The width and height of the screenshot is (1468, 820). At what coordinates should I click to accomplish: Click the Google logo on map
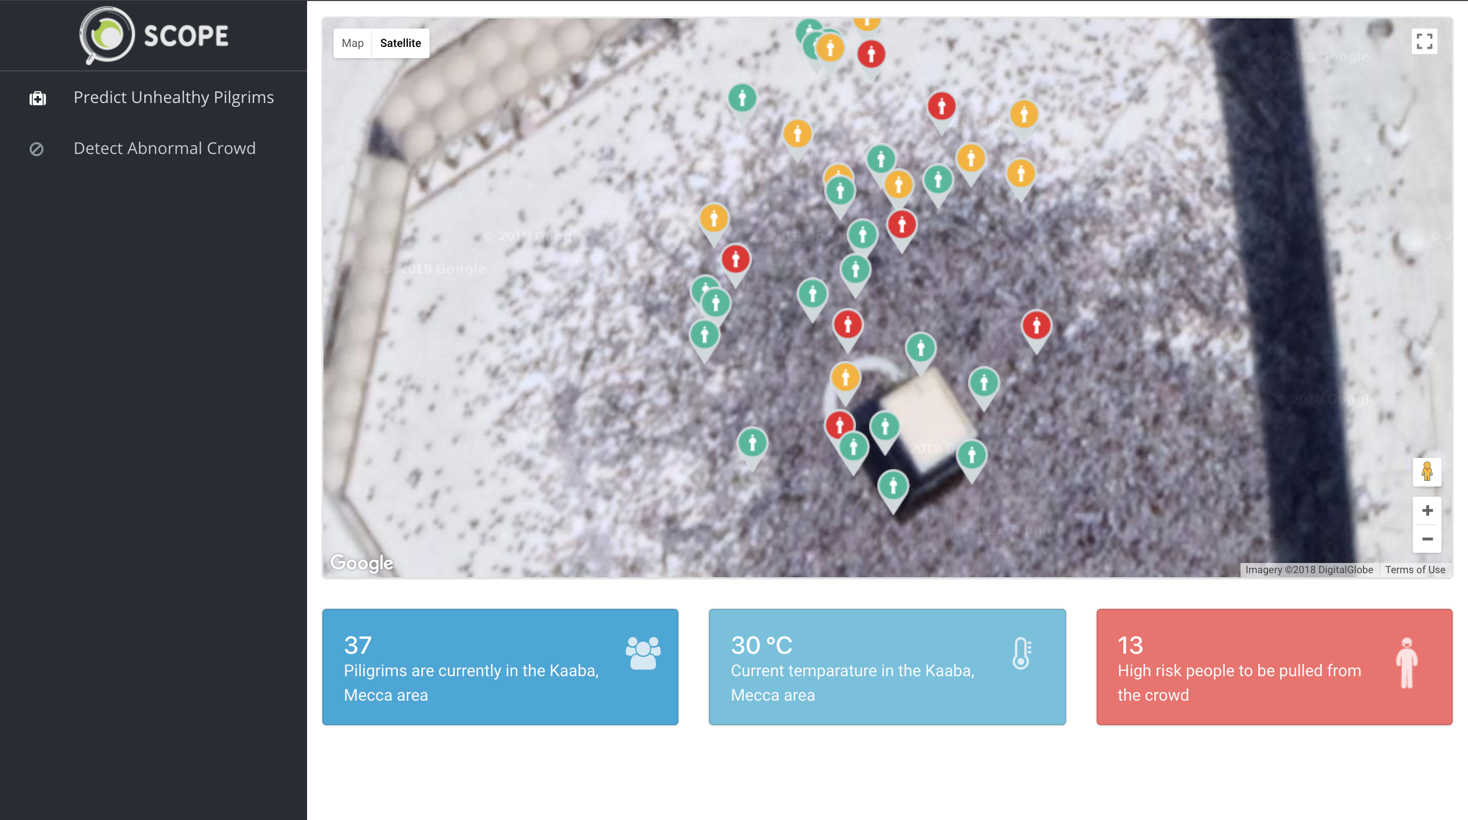click(361, 563)
